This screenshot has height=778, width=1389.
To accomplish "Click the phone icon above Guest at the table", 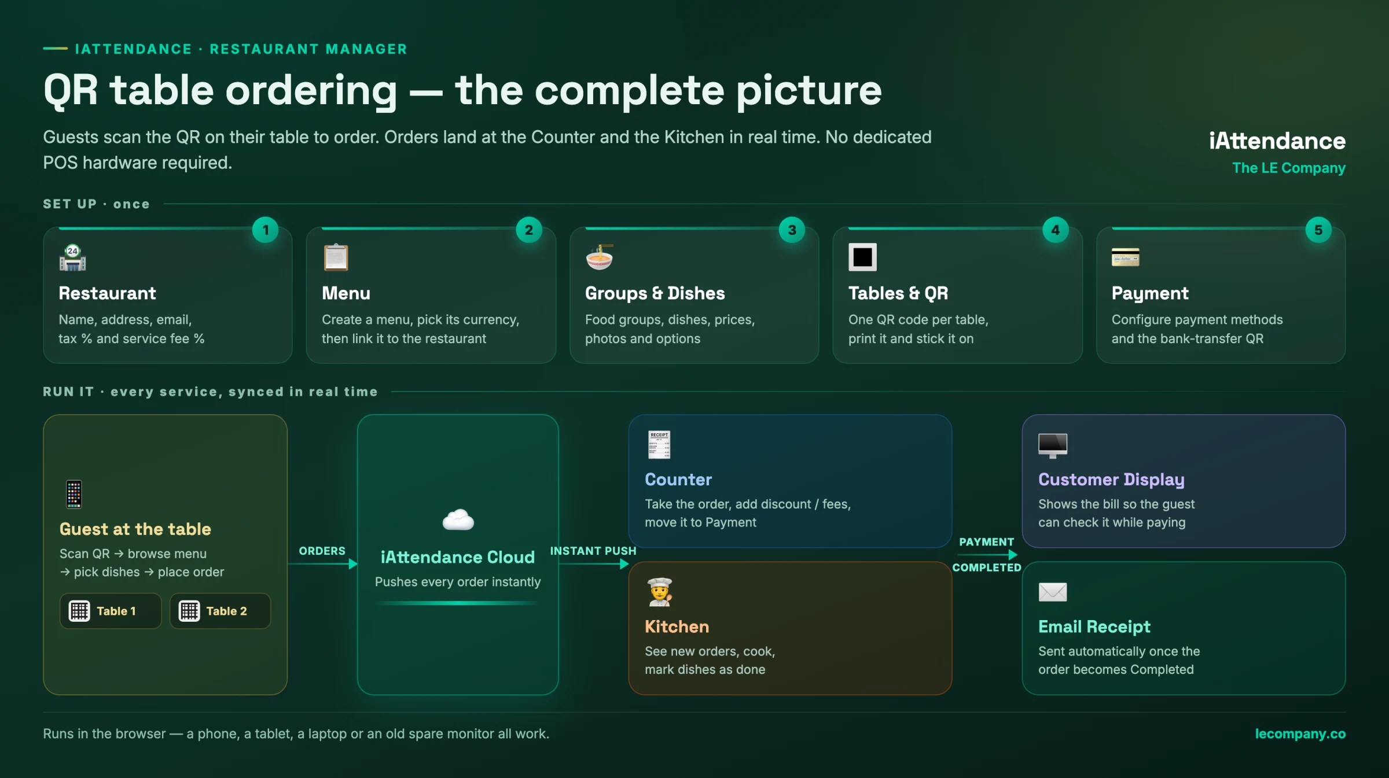I will tap(74, 495).
